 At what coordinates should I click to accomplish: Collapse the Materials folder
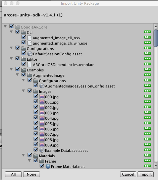point(23,155)
